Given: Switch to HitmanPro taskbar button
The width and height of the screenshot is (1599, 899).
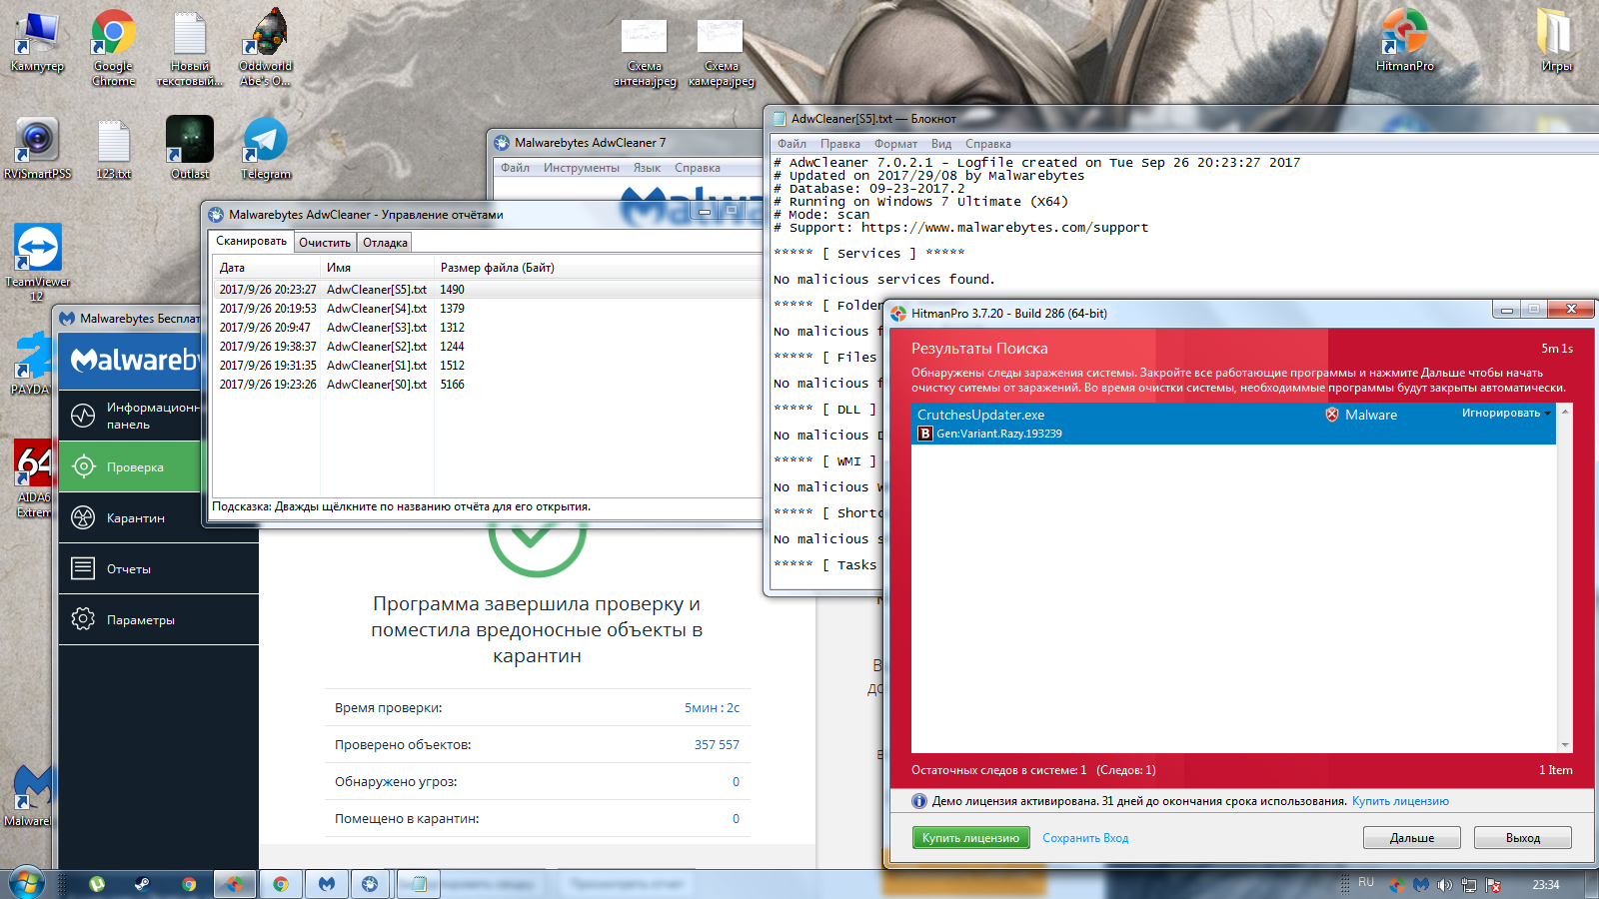Looking at the screenshot, I should point(234,884).
